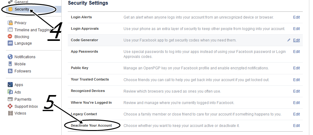313x135 pixels.
Task: Click the description about unrecognized device alerts
Action: pyautogui.click(x=198, y=17)
